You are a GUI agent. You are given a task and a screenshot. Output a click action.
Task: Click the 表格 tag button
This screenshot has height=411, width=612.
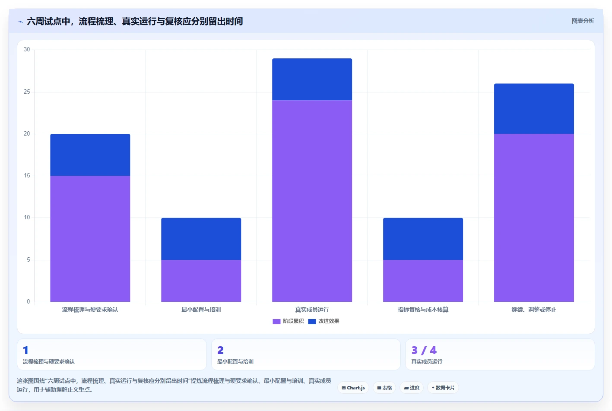pos(384,388)
